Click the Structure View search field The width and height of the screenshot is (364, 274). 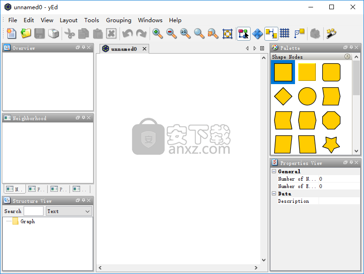coord(33,211)
